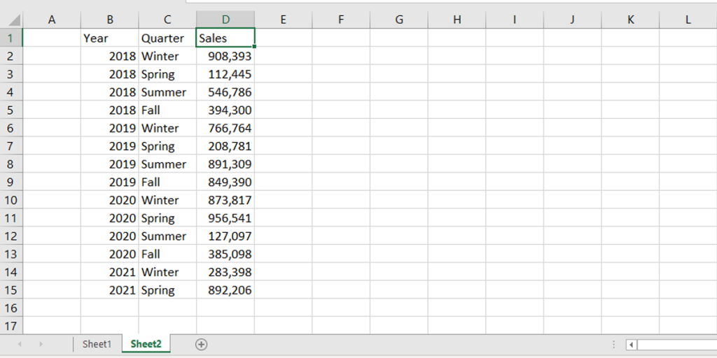Click horizontal scrollbar left arrow

pos(632,345)
